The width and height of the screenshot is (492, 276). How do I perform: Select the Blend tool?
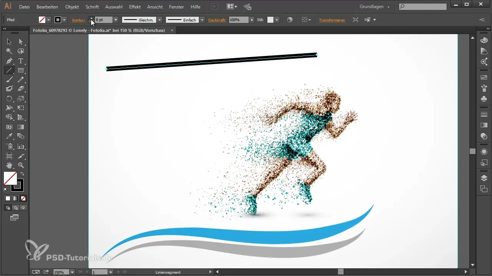[x=21, y=136]
